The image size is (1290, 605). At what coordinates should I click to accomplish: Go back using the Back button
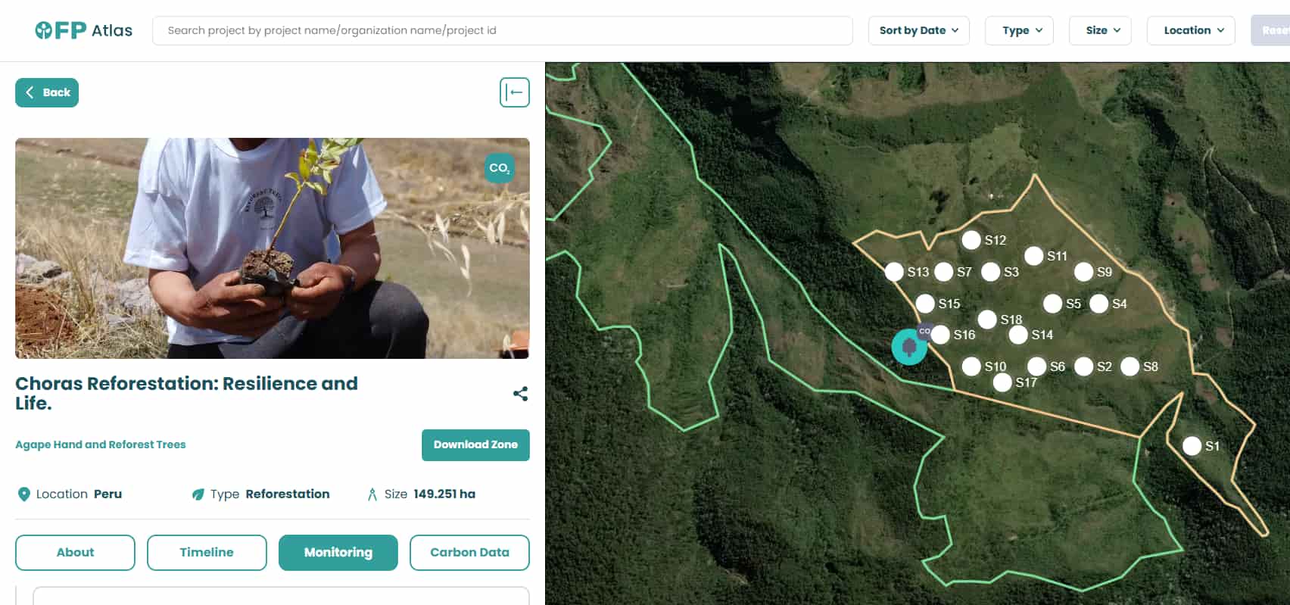pyautogui.click(x=47, y=92)
